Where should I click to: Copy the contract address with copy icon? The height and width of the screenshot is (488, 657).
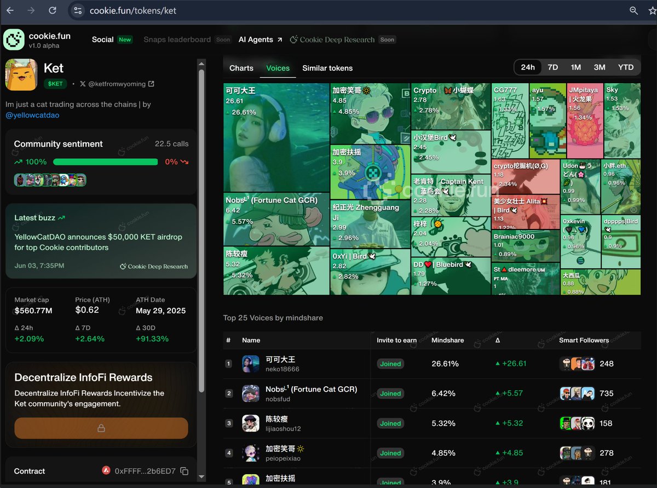(184, 471)
